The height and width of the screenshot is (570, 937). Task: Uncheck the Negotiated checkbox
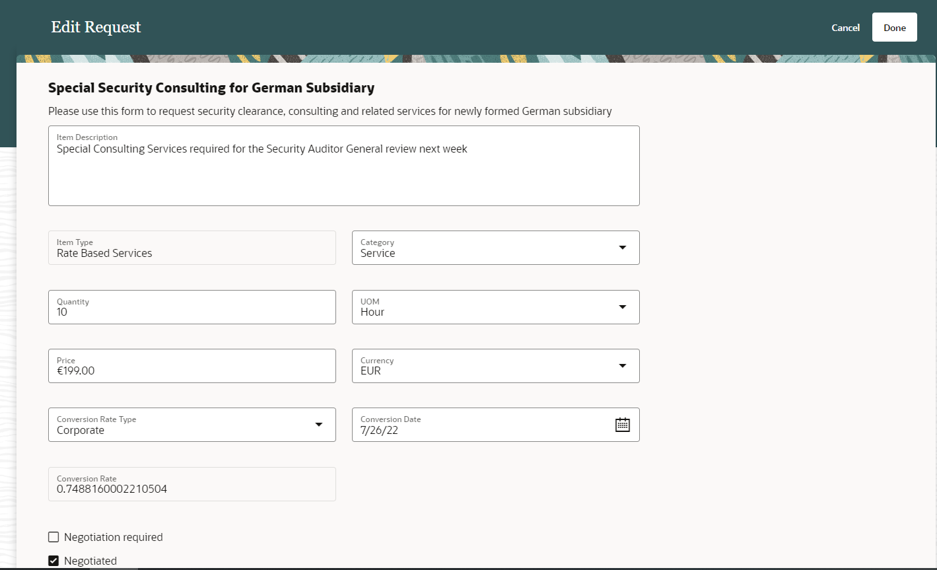tap(53, 561)
